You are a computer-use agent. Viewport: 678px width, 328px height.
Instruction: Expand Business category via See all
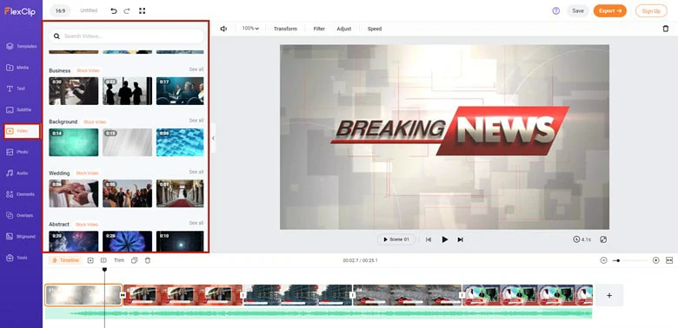coord(196,69)
